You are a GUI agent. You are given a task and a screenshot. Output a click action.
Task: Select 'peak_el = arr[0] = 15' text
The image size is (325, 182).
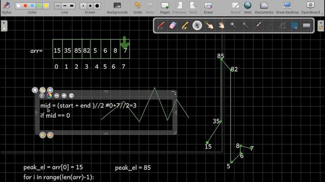click(x=53, y=167)
